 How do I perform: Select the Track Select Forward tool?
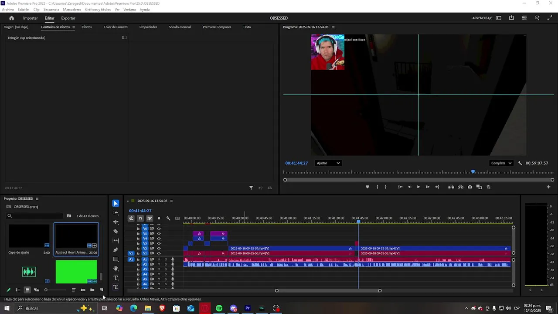[116, 212]
